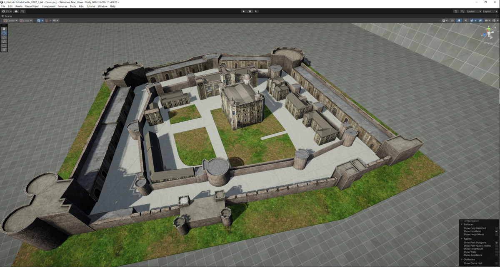Click the Scene tab

click(x=7, y=17)
